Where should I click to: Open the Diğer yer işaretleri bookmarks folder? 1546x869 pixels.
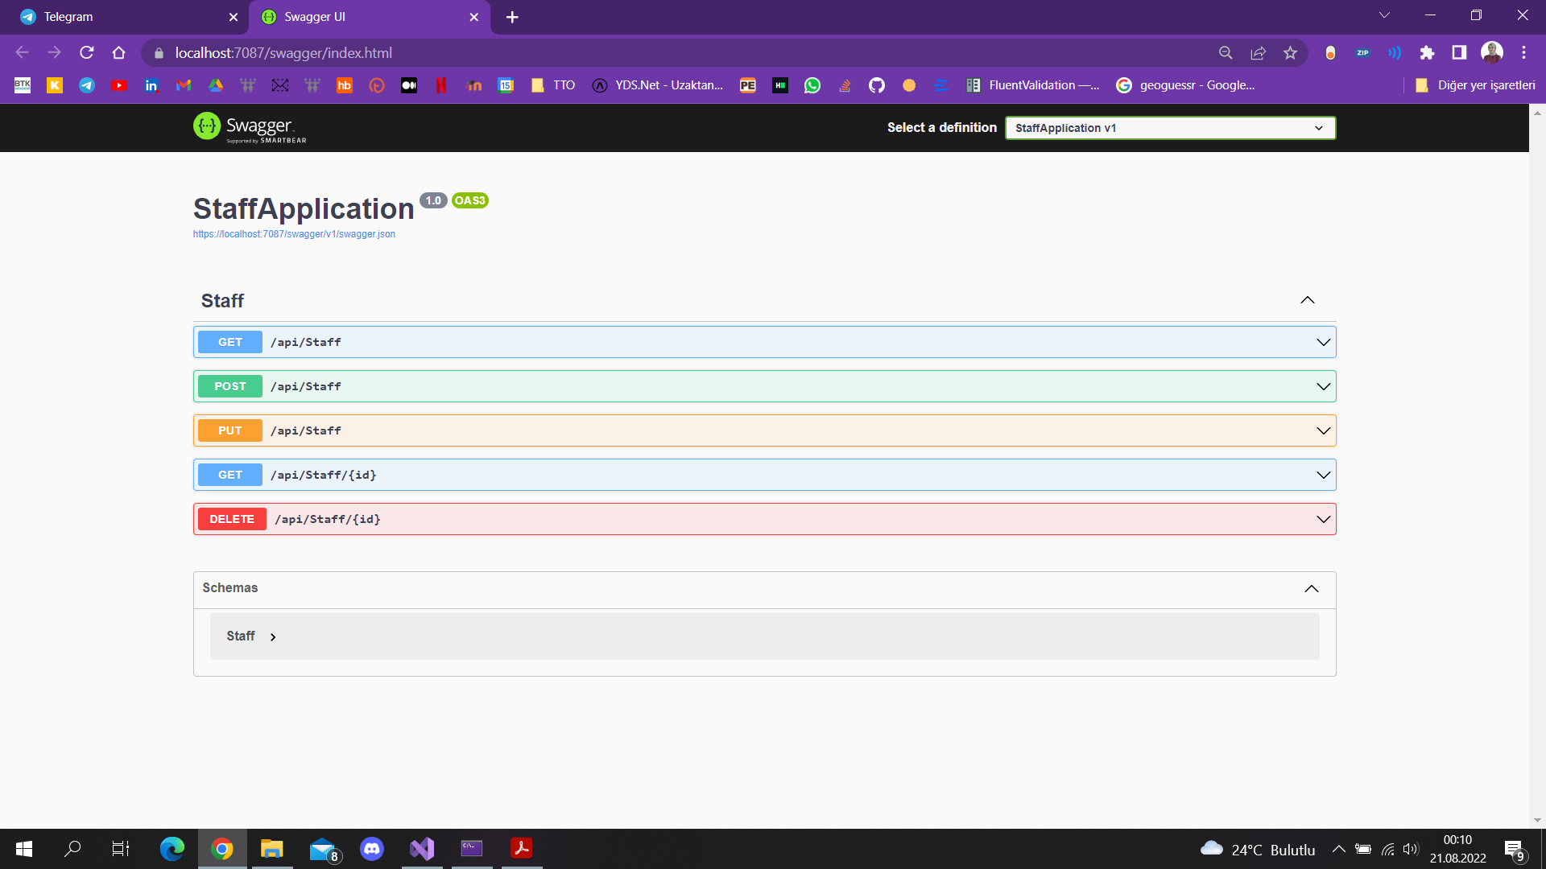(x=1476, y=85)
